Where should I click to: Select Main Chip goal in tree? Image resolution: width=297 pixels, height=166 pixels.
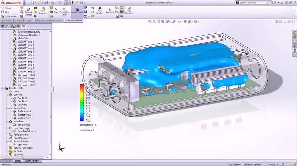23,38
